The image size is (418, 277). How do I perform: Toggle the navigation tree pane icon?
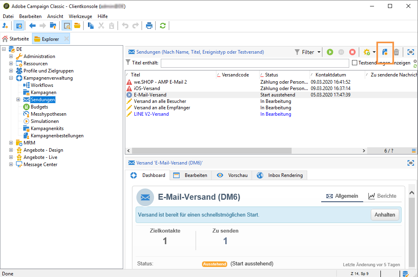tap(19, 26)
